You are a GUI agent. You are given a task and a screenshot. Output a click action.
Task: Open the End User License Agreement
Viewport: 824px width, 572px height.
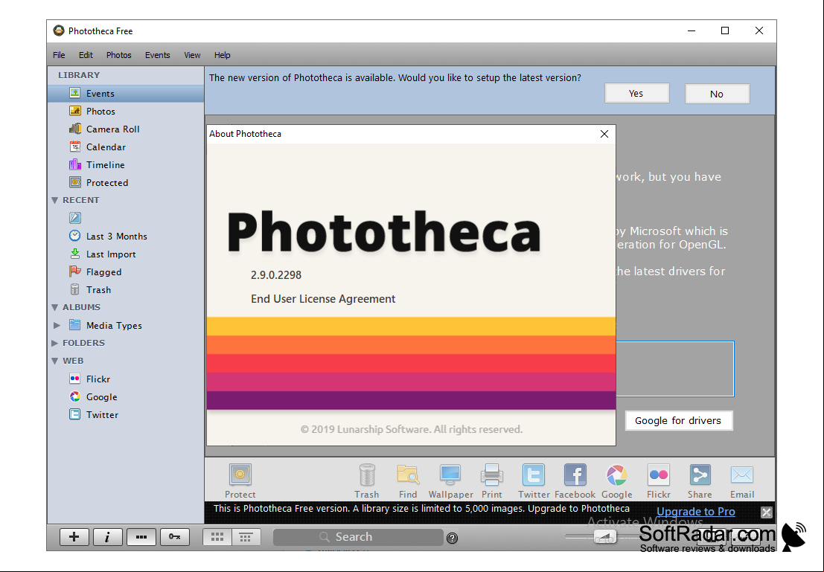point(323,299)
